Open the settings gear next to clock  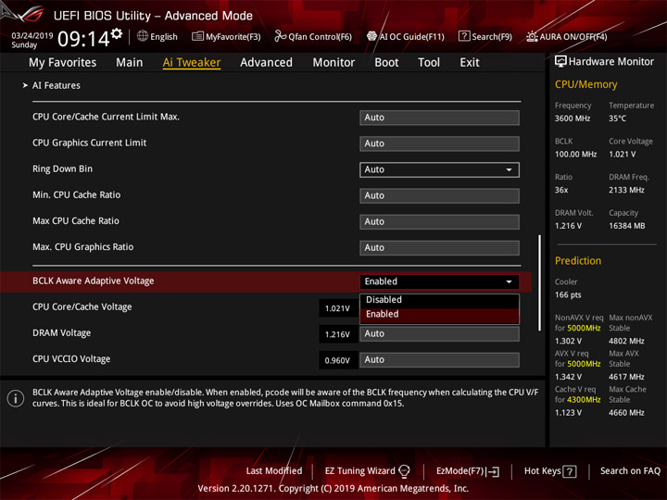(x=117, y=33)
